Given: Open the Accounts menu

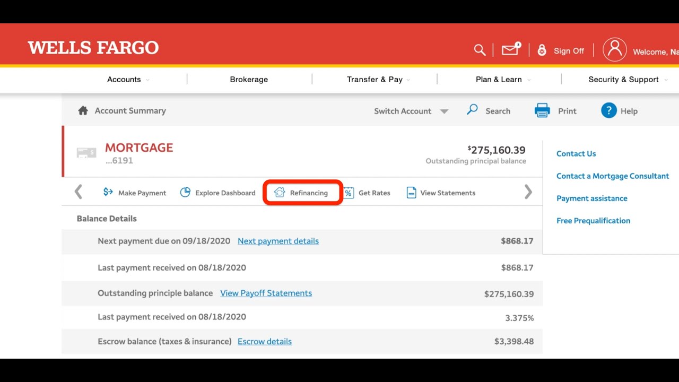Looking at the screenshot, I should coord(128,79).
